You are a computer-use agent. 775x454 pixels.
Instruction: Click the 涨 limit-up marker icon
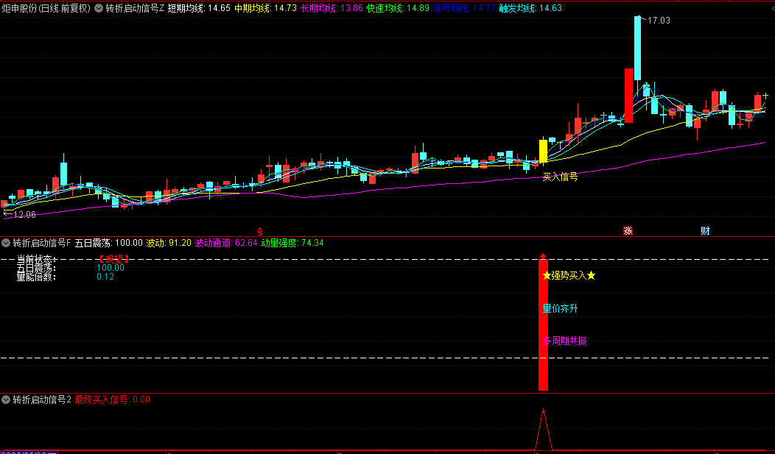628,230
